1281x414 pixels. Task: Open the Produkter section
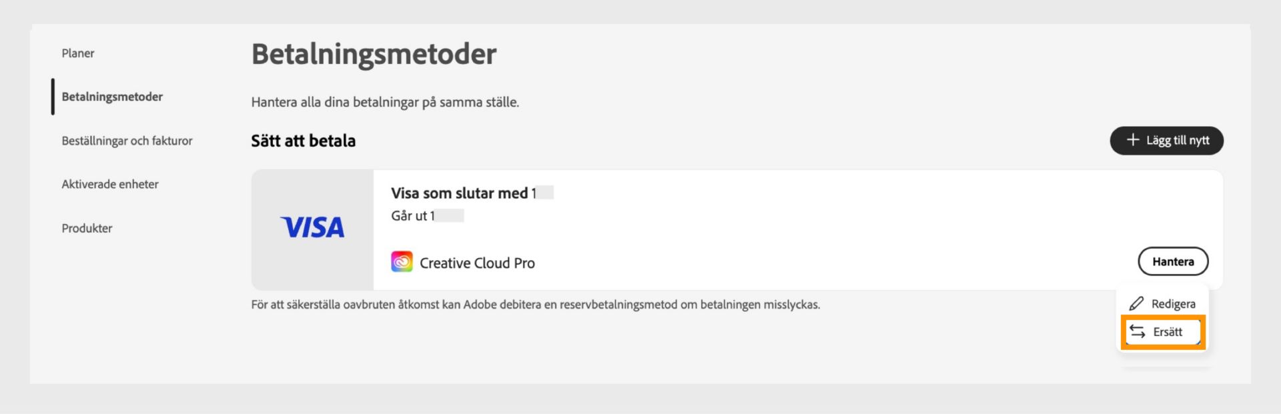click(87, 228)
